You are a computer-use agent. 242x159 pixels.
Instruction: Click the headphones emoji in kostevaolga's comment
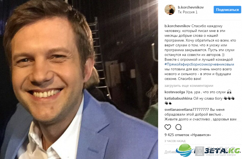point(229,92)
